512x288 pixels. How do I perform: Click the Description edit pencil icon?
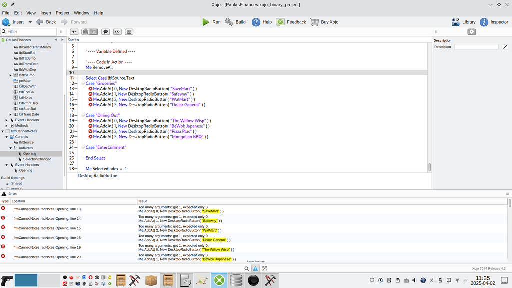pos(505,47)
